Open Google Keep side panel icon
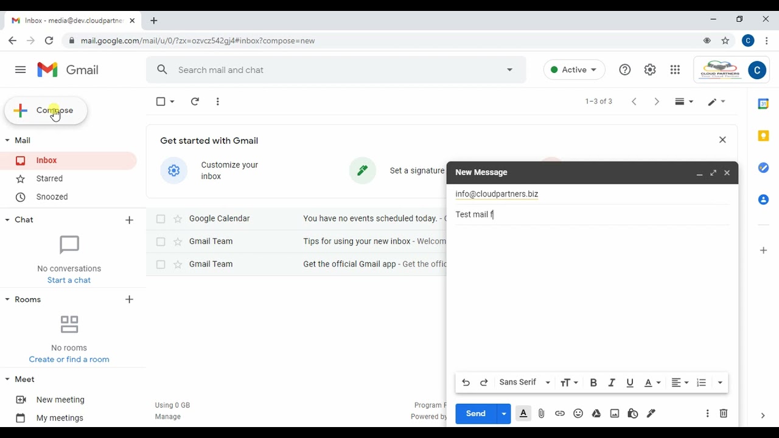 point(763,136)
